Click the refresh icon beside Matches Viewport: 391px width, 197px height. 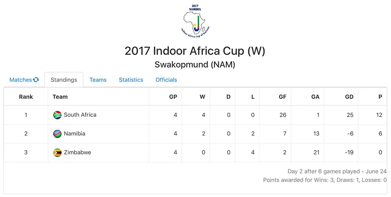[36, 80]
